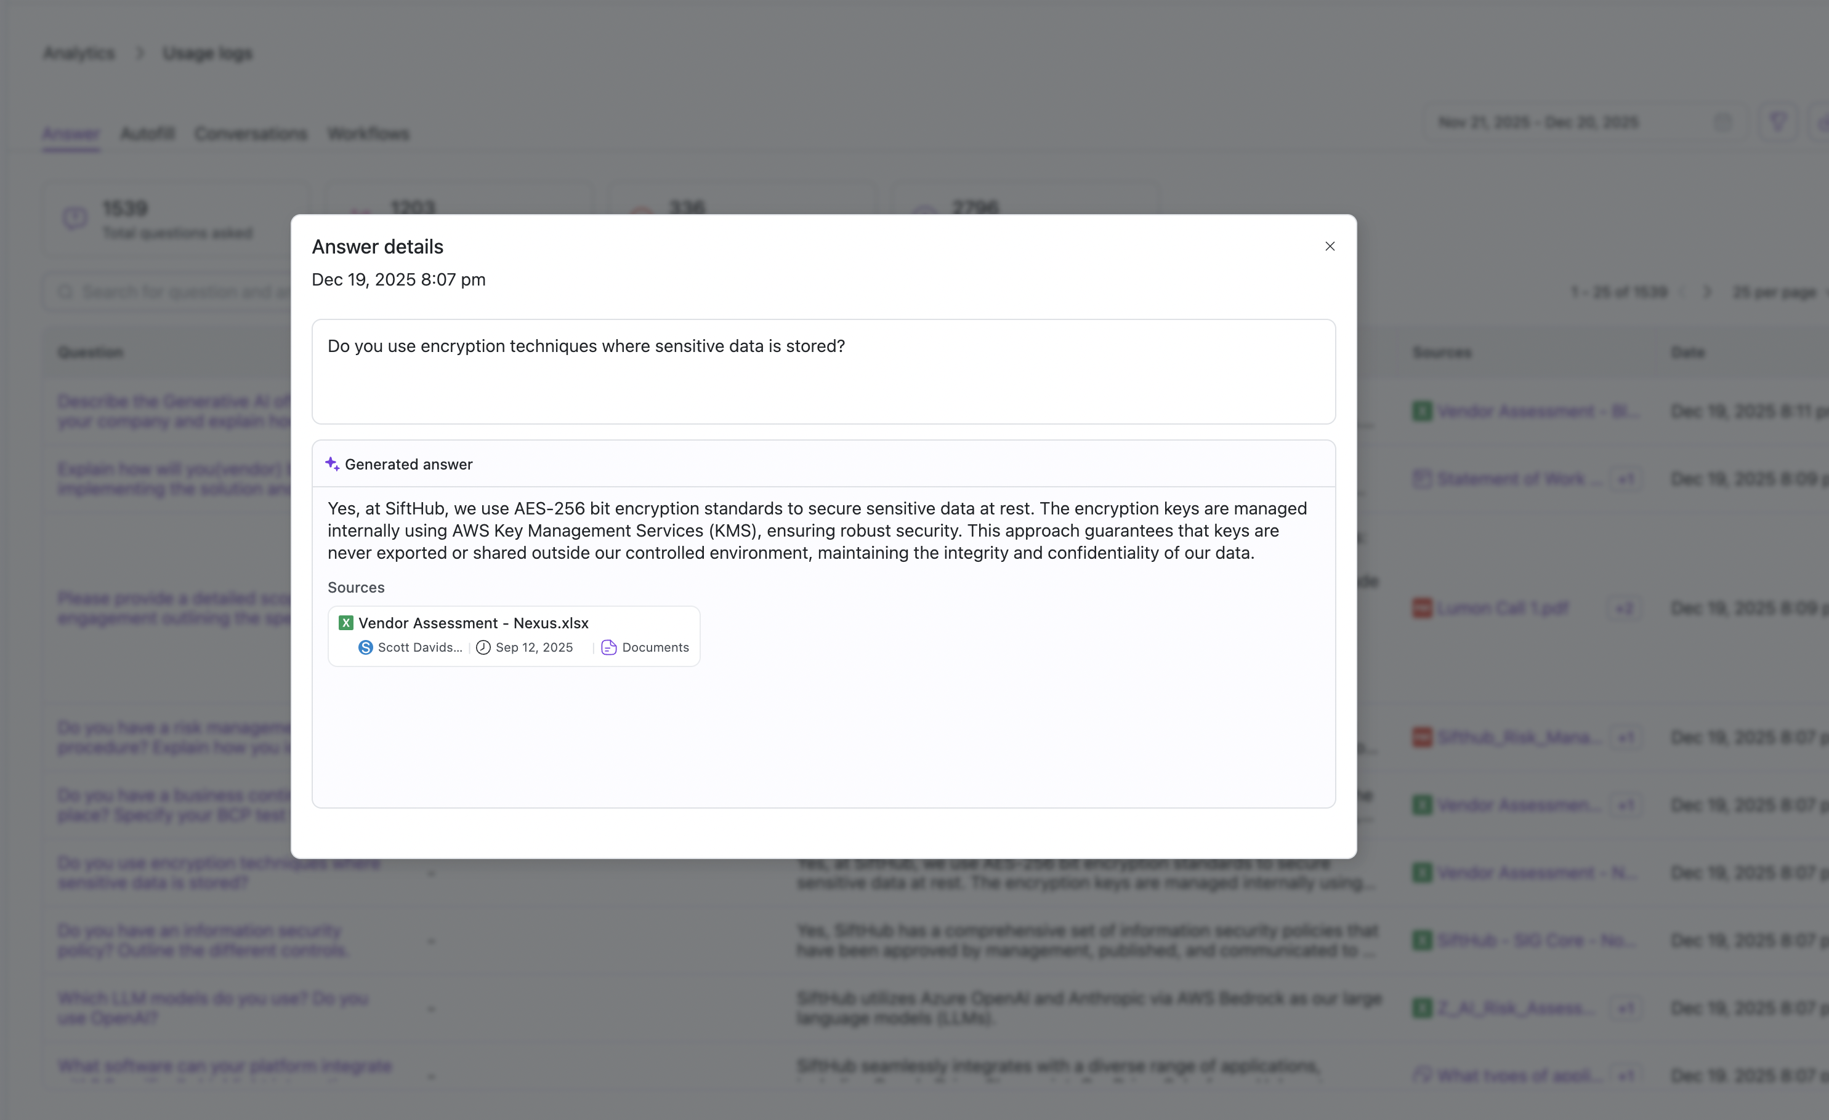Click the Documents label in the source card
This screenshot has height=1120, width=1829.
click(655, 647)
